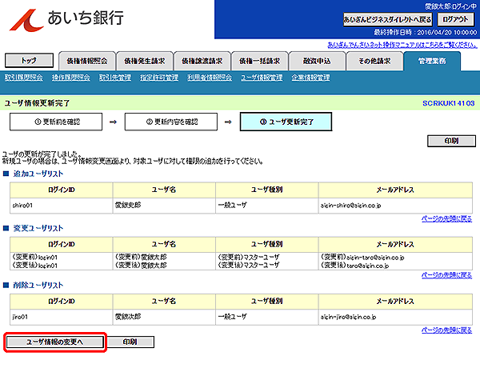Viewport: 480px width, 372px height.
Task: Click (変更後)マスターユーザ text
Action: [248, 265]
